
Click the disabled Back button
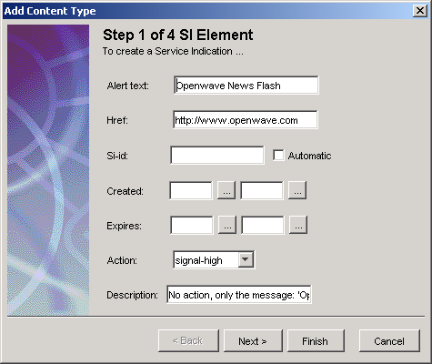(188, 341)
